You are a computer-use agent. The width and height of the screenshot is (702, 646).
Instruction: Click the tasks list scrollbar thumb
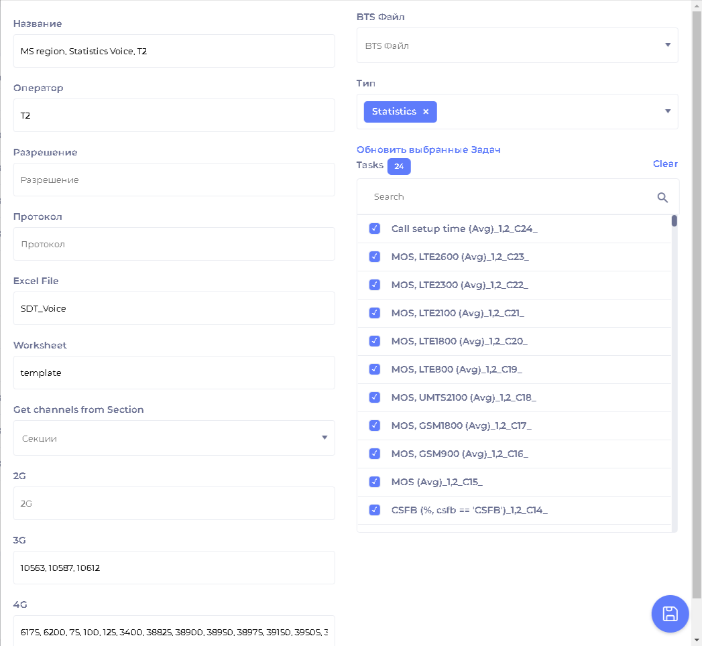[x=674, y=221]
